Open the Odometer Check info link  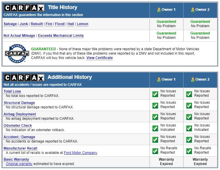pos(18,126)
